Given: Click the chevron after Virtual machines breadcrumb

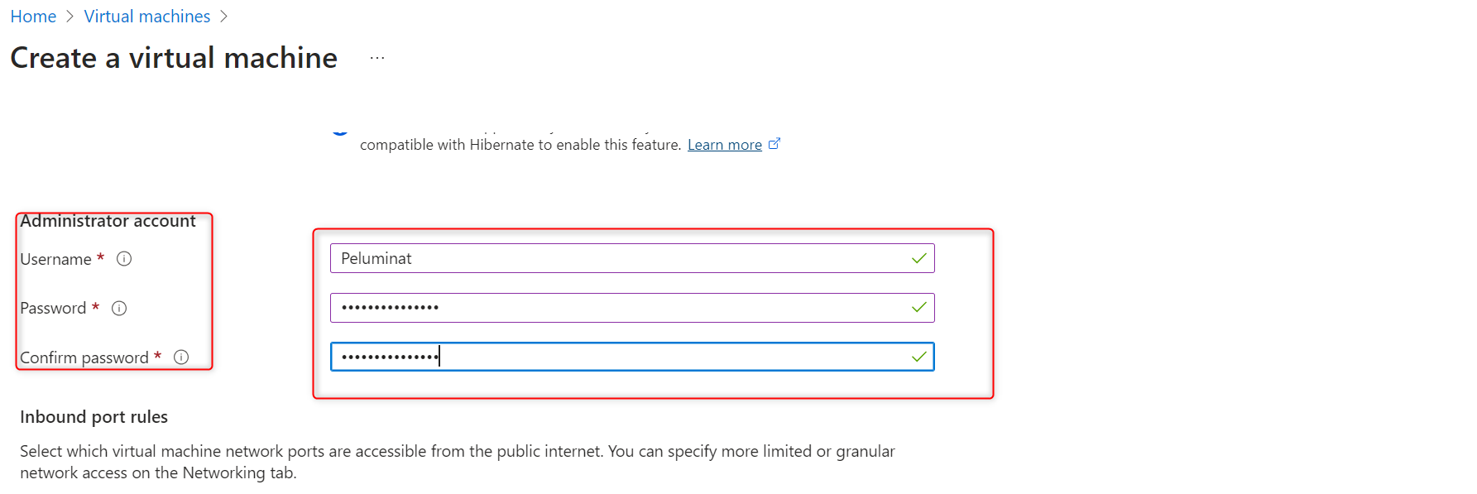Looking at the screenshot, I should pyautogui.click(x=223, y=17).
